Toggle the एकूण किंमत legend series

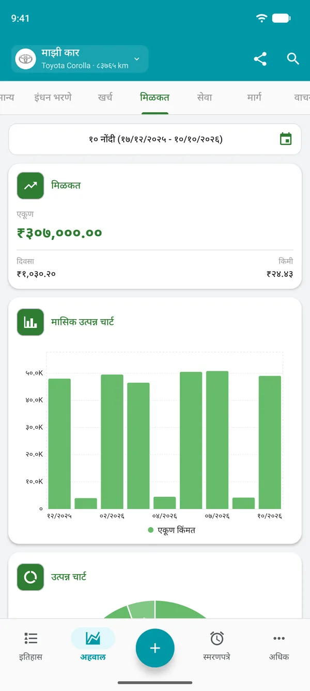click(x=172, y=530)
